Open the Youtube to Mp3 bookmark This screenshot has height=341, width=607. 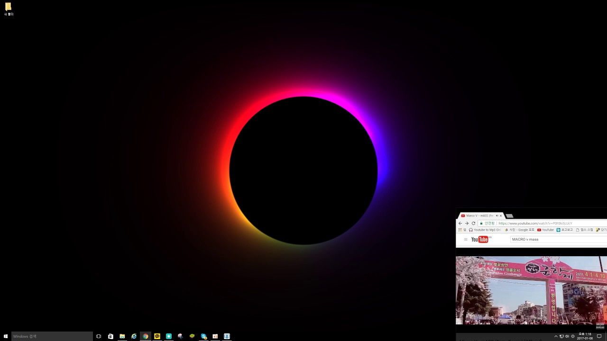(x=485, y=230)
